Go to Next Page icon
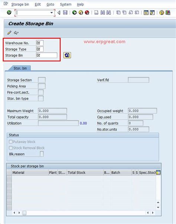This screenshot has height=224, width=176. pos(131,13)
